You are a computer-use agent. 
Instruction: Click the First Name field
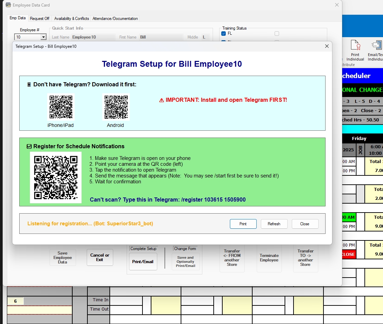(x=161, y=37)
